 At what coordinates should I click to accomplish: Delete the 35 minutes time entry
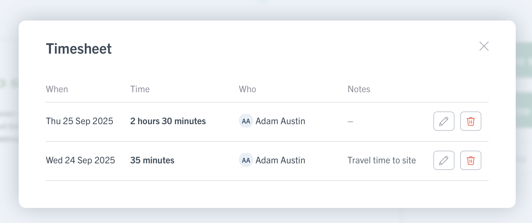[470, 160]
